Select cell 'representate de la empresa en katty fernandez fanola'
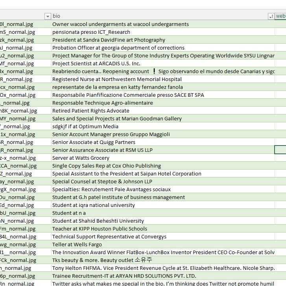 pos(163,87)
